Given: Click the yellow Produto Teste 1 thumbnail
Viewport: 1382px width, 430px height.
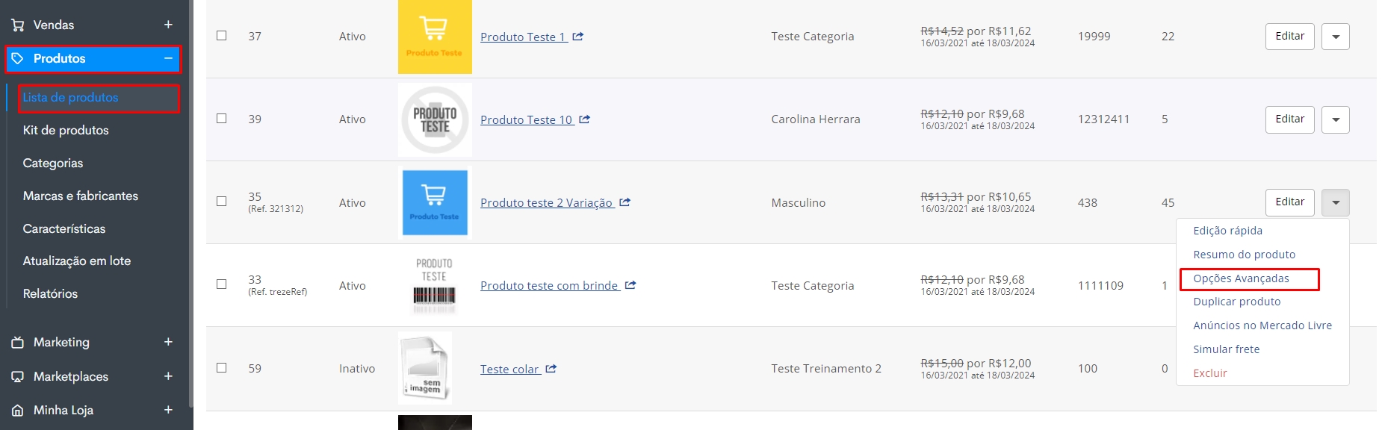Looking at the screenshot, I should pos(435,37).
